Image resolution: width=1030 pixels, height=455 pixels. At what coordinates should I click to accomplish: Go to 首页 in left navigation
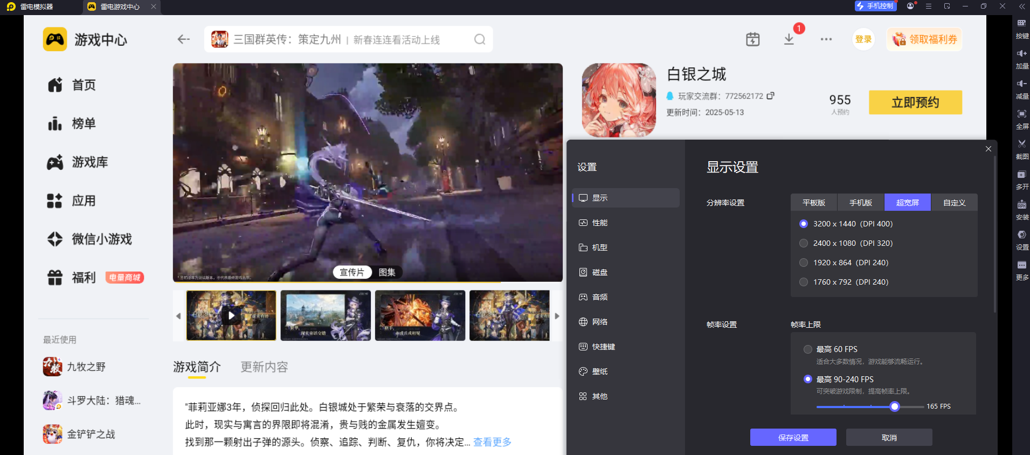72,85
